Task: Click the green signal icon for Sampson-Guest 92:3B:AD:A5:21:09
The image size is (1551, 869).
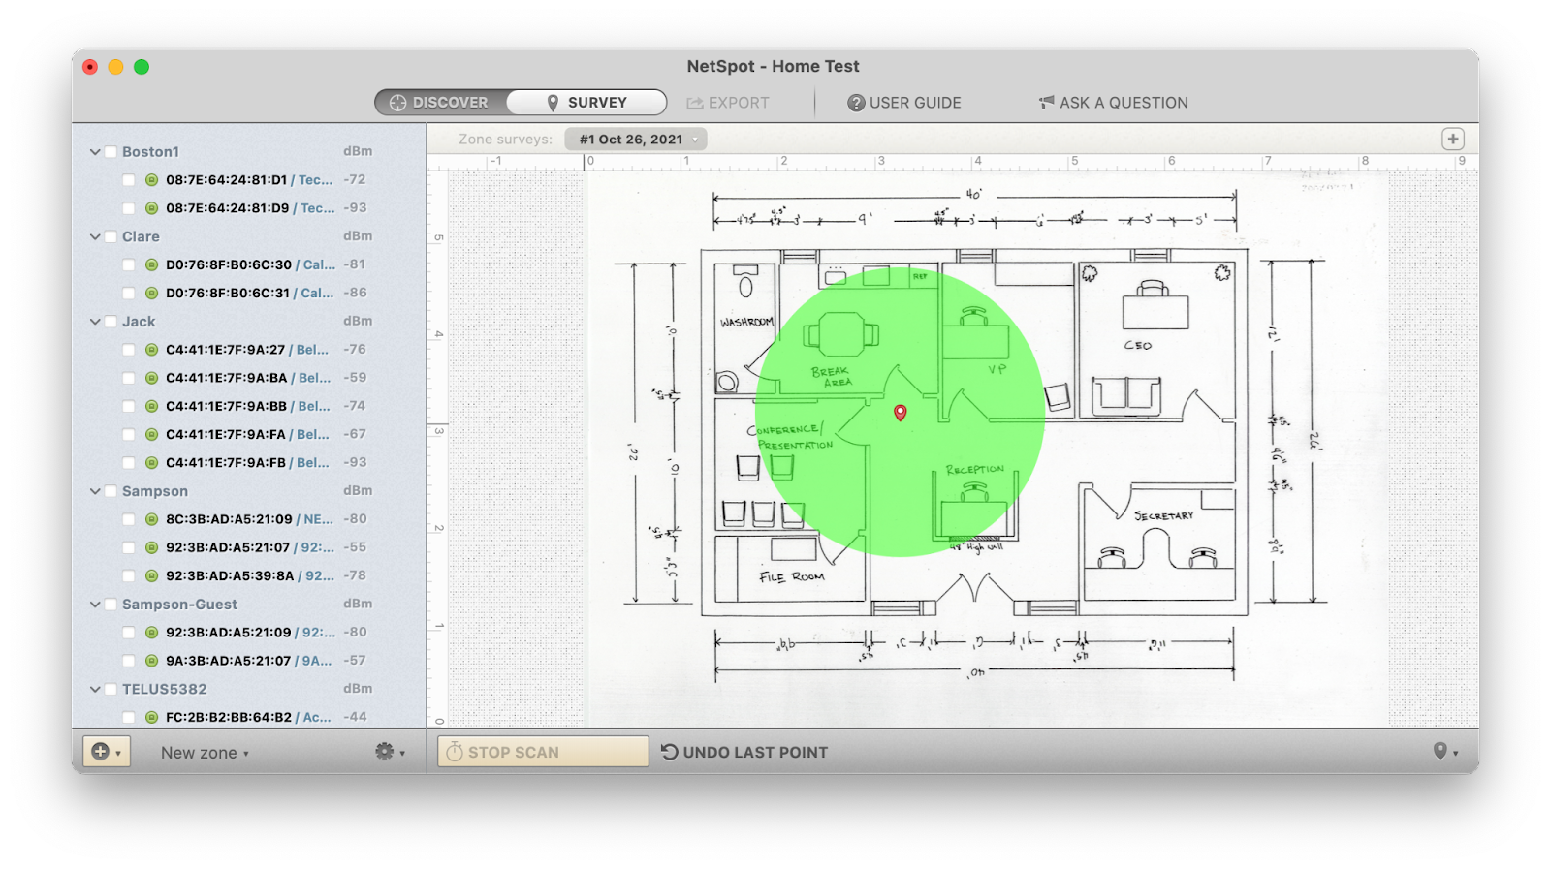Action: click(151, 633)
